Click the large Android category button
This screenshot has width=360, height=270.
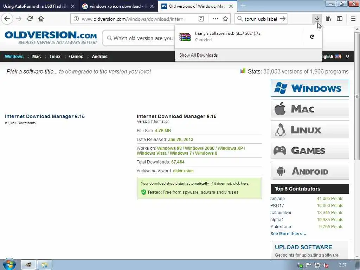pos(310,171)
